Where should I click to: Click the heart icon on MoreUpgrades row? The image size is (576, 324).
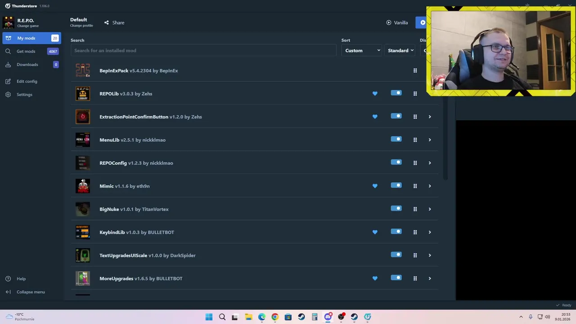click(x=375, y=279)
